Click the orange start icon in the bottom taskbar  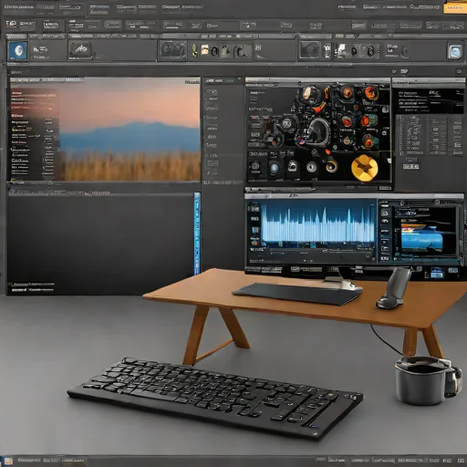point(8,461)
